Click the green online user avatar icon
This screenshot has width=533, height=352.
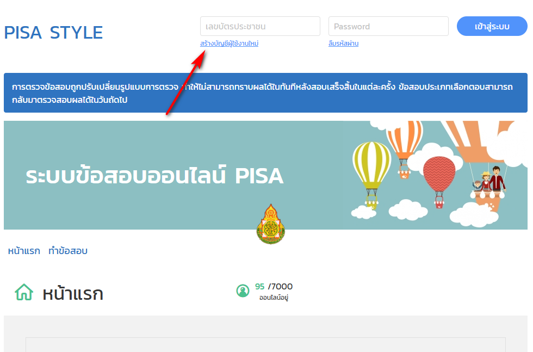(x=243, y=291)
